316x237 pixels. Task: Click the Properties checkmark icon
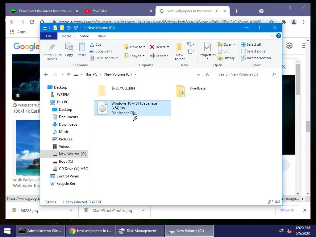[x=207, y=47]
